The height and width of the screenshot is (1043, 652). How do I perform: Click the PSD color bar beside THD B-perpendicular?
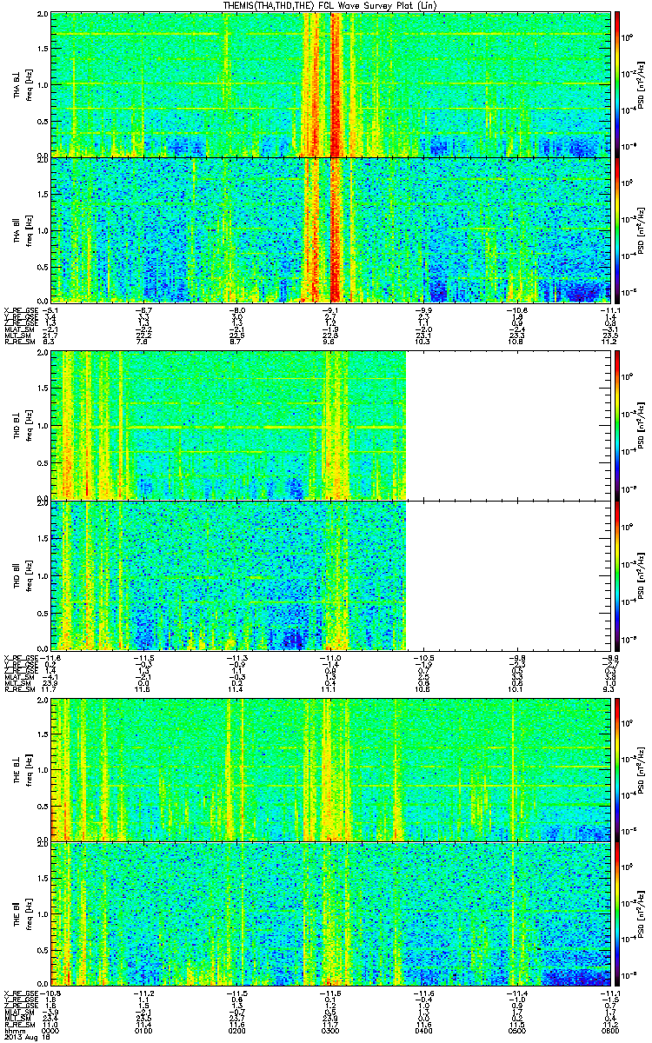(x=617, y=425)
